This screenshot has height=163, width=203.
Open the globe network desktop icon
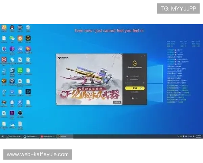click(x=4, y=92)
